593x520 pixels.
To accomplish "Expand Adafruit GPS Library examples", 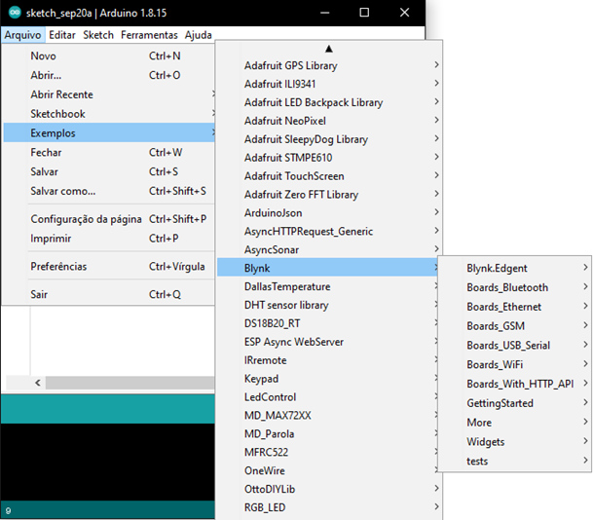I will (329, 65).
